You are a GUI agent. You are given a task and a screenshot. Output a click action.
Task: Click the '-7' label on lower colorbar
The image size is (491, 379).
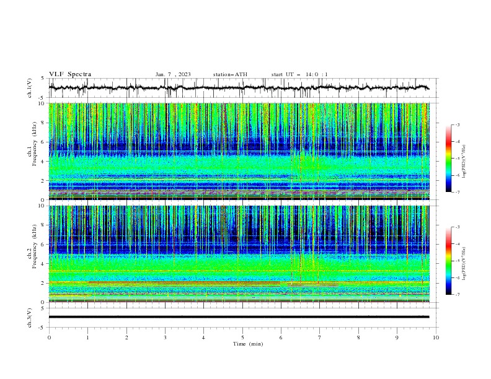coord(457,295)
